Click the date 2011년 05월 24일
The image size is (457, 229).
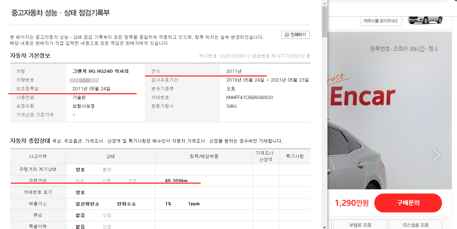click(x=91, y=89)
